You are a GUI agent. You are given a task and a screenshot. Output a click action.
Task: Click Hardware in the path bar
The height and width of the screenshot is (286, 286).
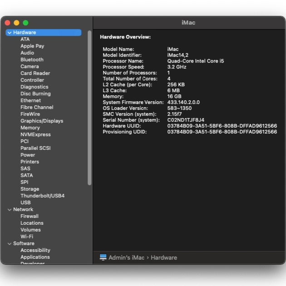[164, 257]
